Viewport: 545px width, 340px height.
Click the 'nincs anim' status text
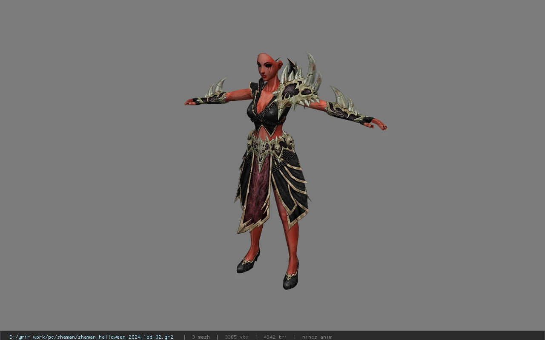tap(317, 337)
